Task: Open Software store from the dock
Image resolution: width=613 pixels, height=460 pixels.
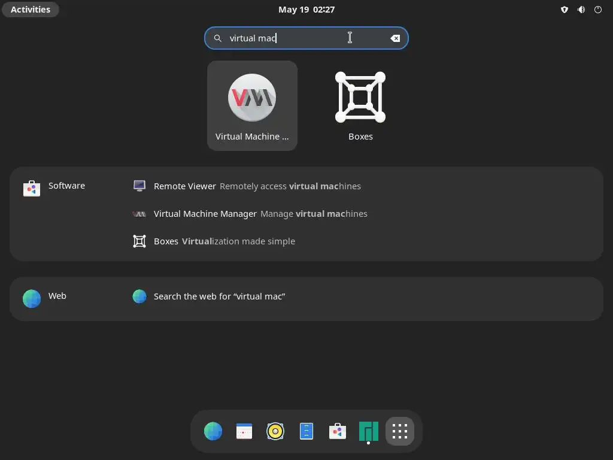Action: pos(338,431)
